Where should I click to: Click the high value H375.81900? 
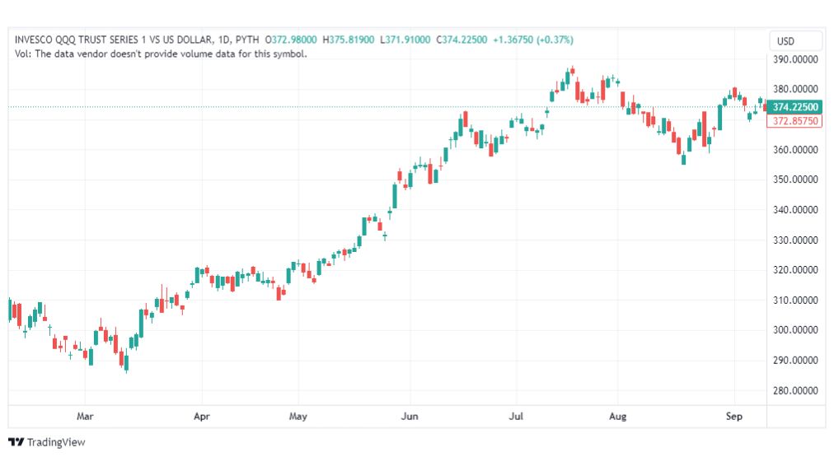pyautogui.click(x=349, y=40)
